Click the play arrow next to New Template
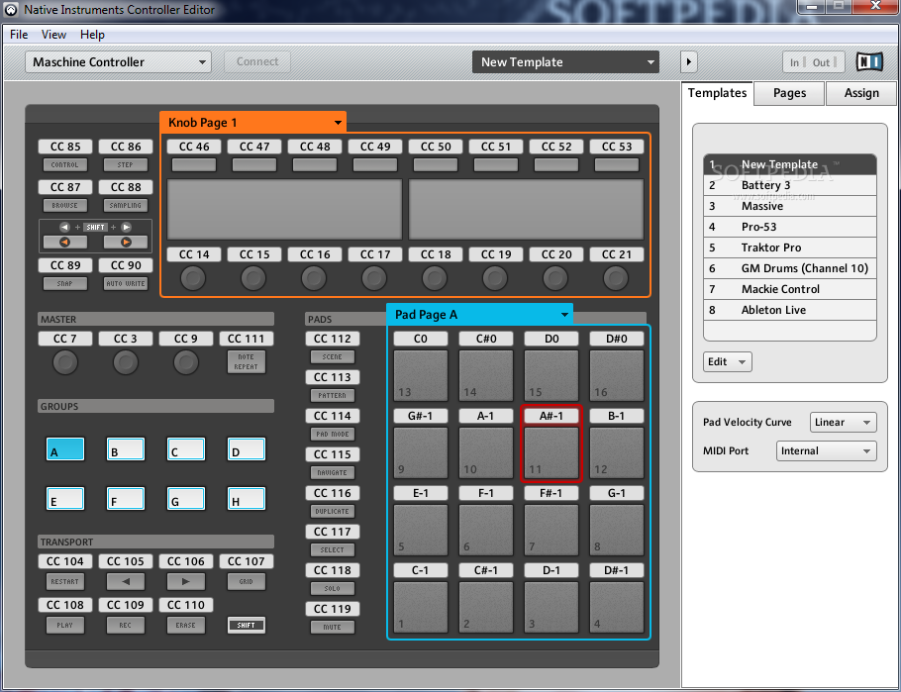Screen dimensions: 901x692 (688, 61)
